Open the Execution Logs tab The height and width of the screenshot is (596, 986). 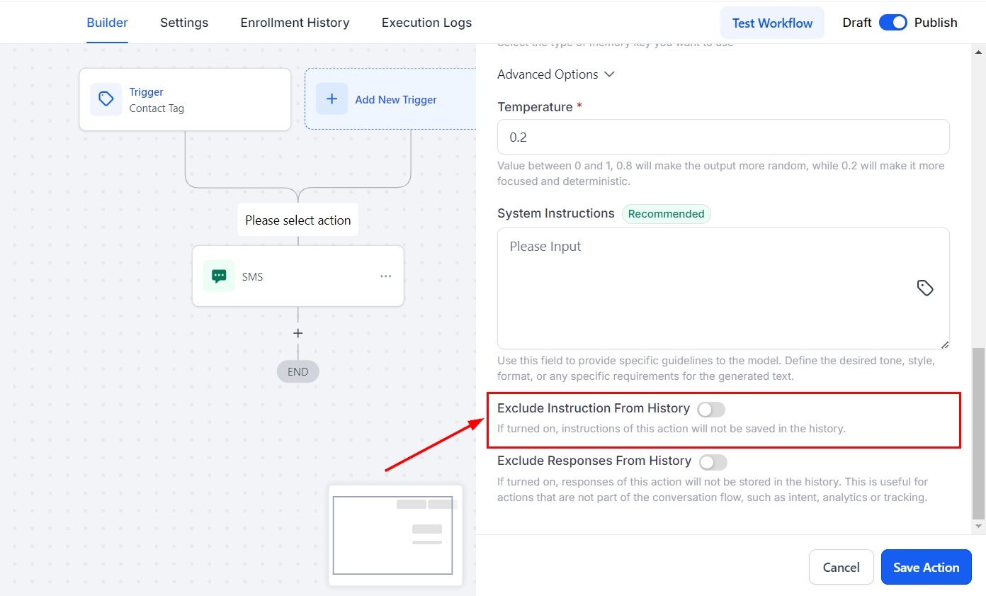click(x=426, y=23)
